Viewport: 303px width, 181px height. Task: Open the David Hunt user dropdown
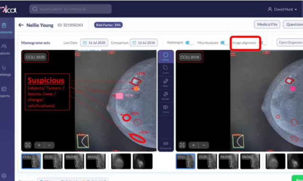click(x=282, y=9)
